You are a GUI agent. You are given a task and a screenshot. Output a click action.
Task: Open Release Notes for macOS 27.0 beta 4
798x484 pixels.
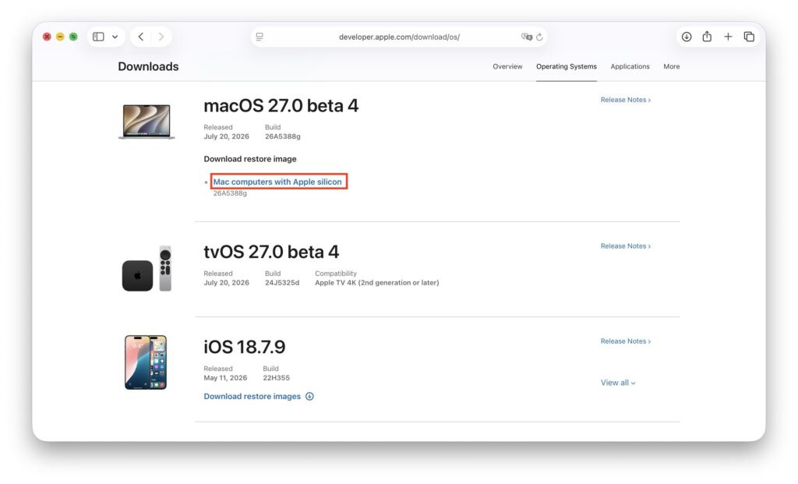(626, 100)
